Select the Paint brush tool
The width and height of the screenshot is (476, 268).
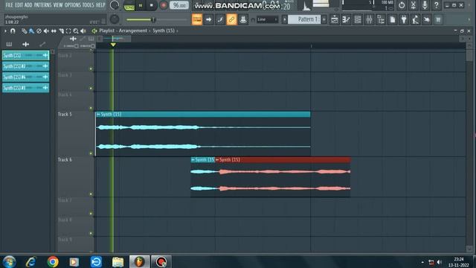point(31,31)
